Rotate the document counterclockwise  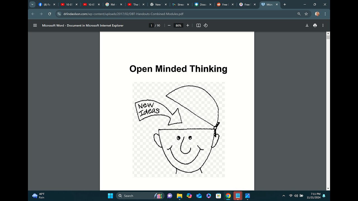[x=206, y=25]
